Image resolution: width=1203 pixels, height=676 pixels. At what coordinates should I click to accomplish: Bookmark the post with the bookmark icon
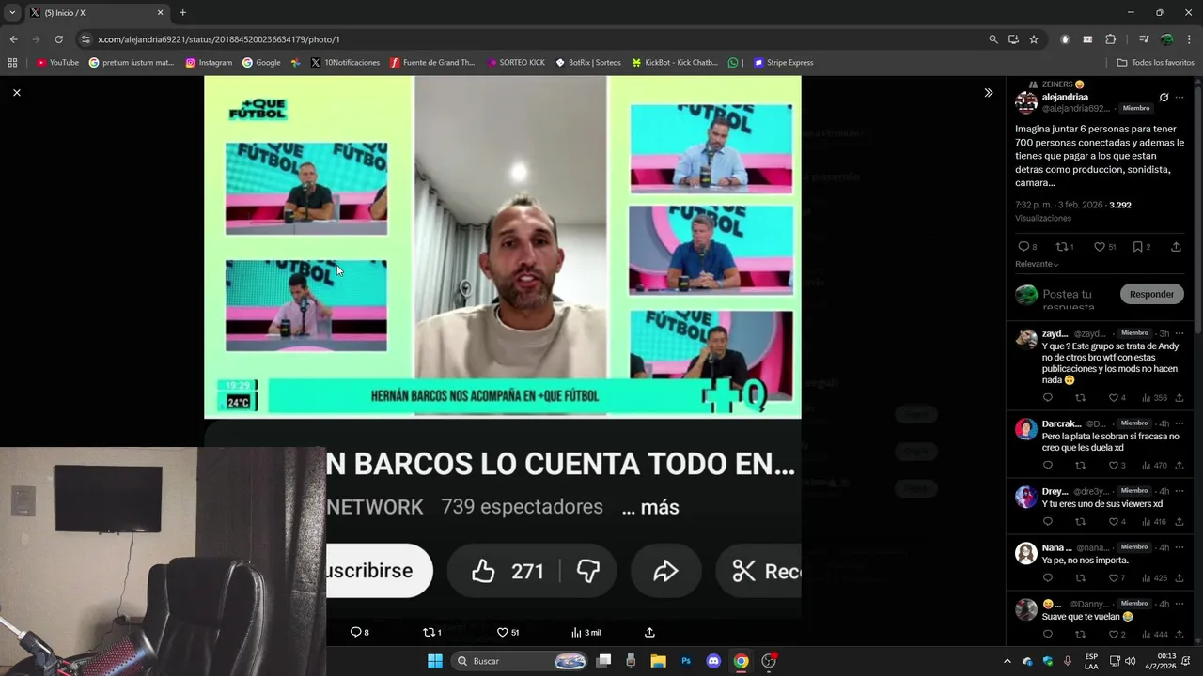(1141, 247)
